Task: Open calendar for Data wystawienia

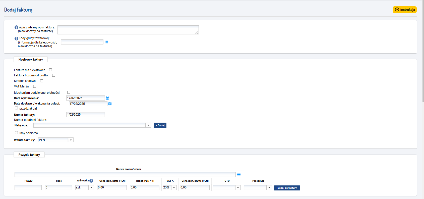Action: [107, 98]
